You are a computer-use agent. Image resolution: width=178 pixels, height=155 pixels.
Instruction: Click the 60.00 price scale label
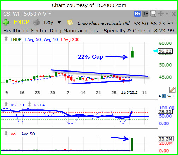[x=165, y=43]
